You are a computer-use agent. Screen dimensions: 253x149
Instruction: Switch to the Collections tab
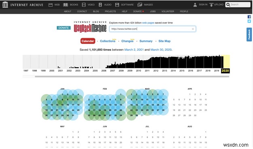tap(108, 41)
